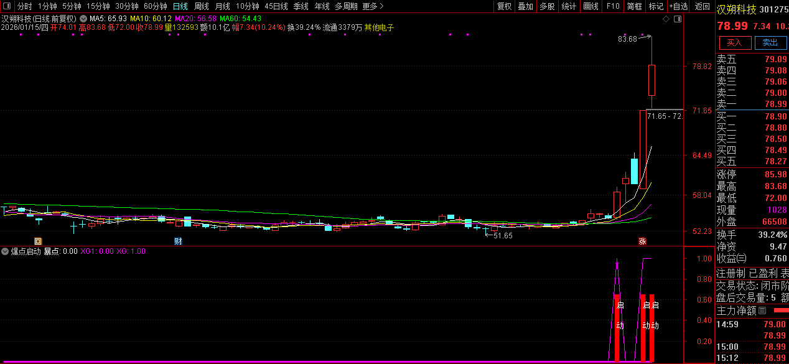Switch to 10分钟 chart period
The height and width of the screenshot is (364, 789).
(247, 6)
